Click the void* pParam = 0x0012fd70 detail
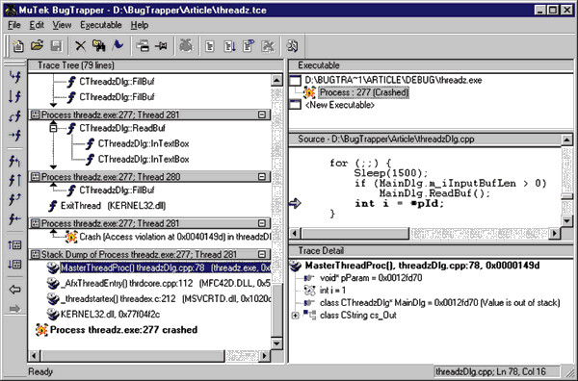This screenshot has width=578, height=381. tap(371, 278)
